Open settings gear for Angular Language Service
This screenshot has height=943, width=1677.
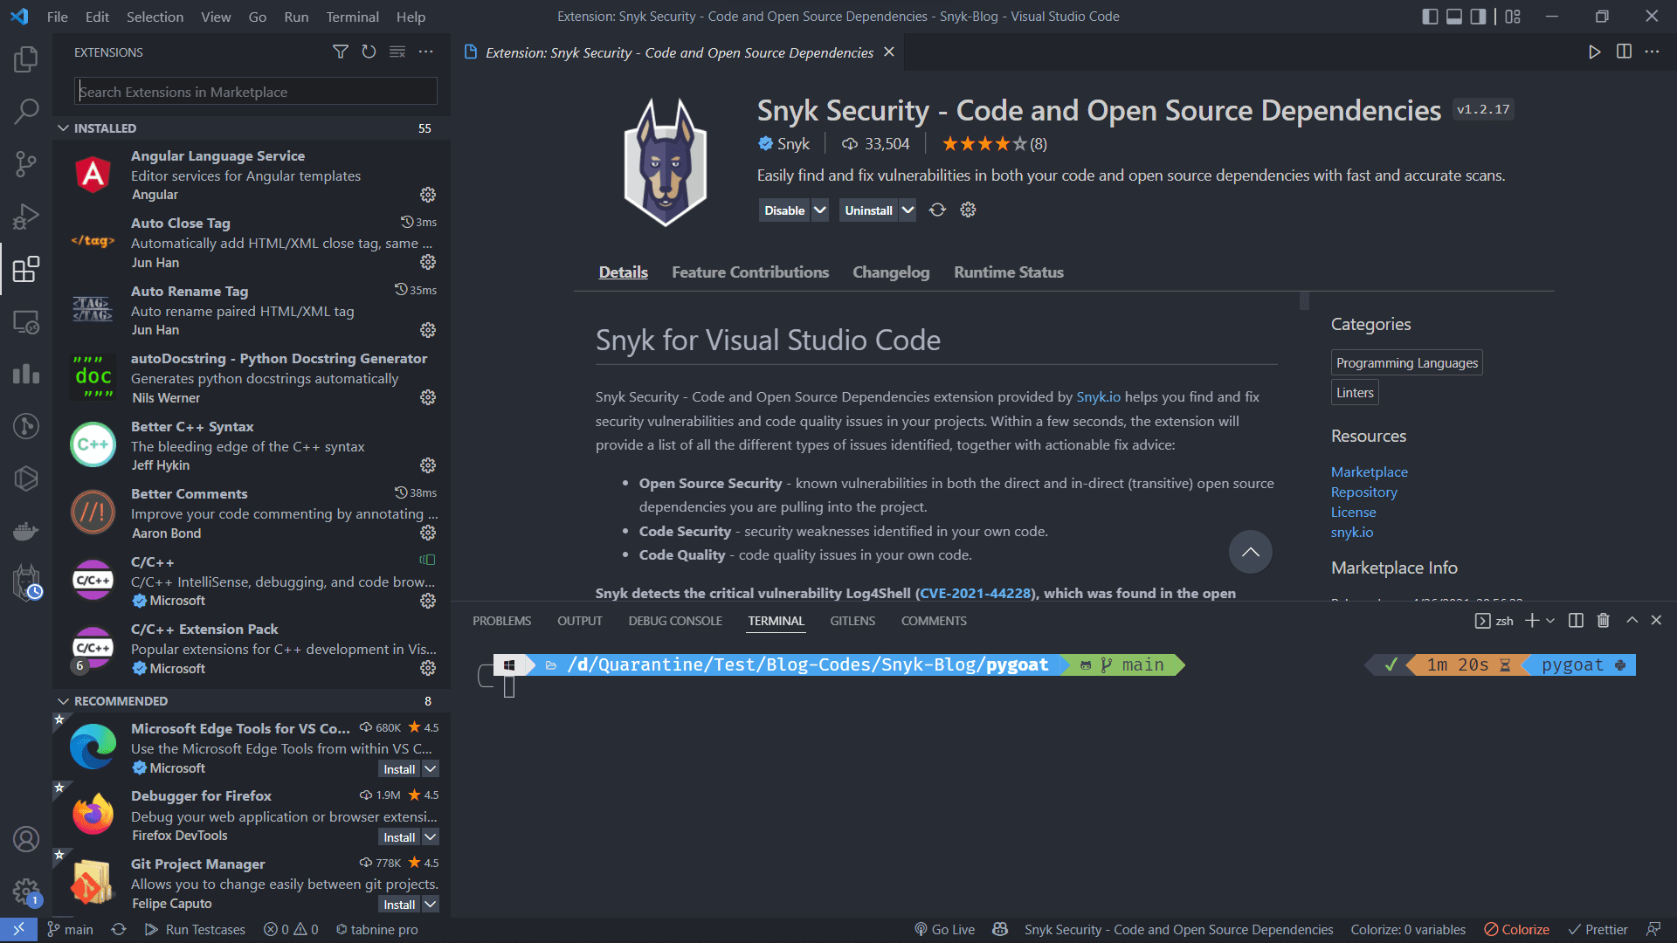click(428, 195)
